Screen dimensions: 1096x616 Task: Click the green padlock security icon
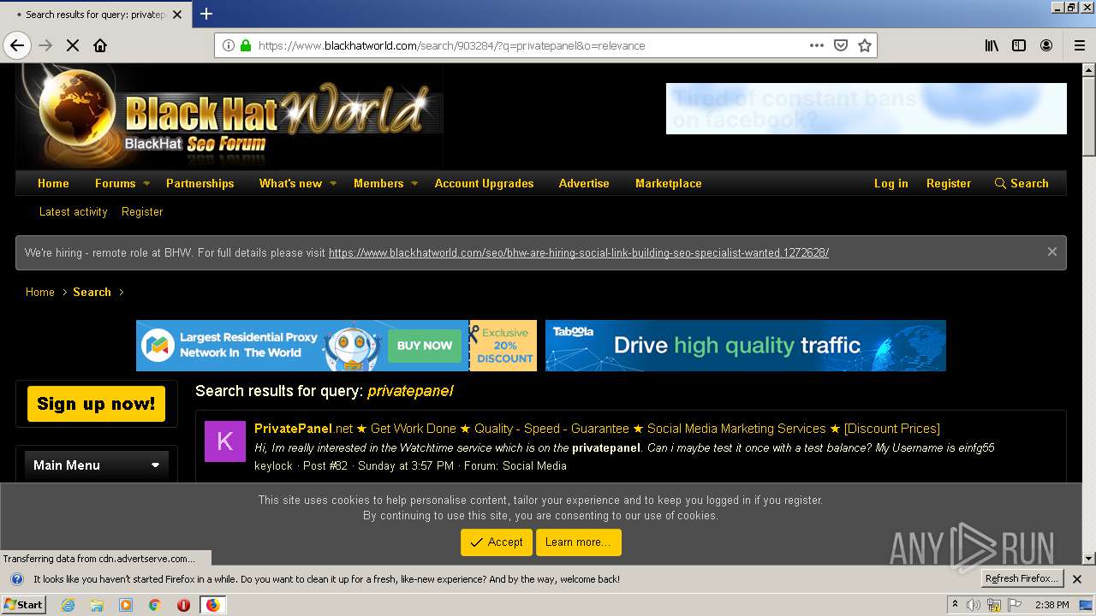tap(246, 45)
